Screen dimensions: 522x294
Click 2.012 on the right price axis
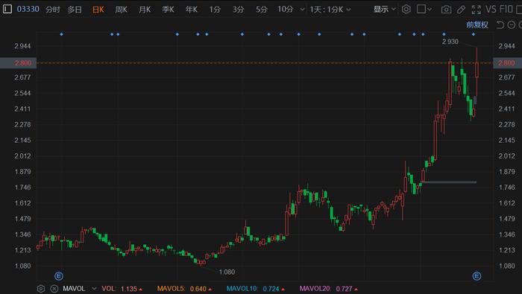(x=506, y=156)
